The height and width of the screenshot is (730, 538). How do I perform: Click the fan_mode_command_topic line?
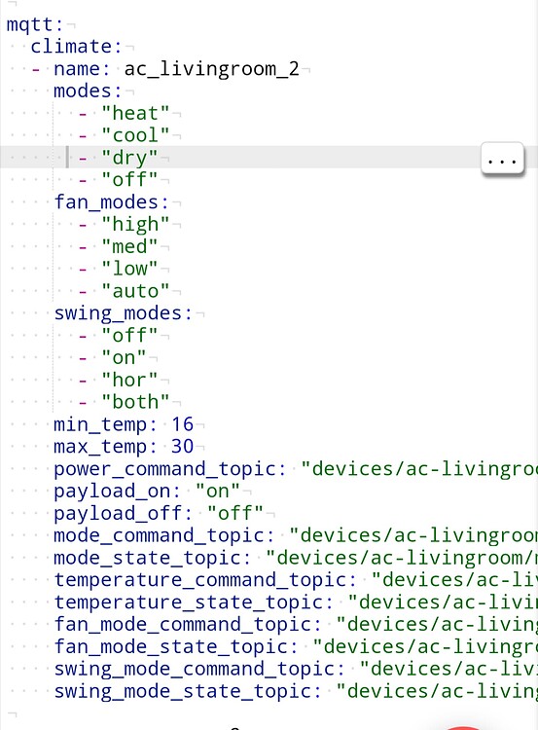pos(296,624)
